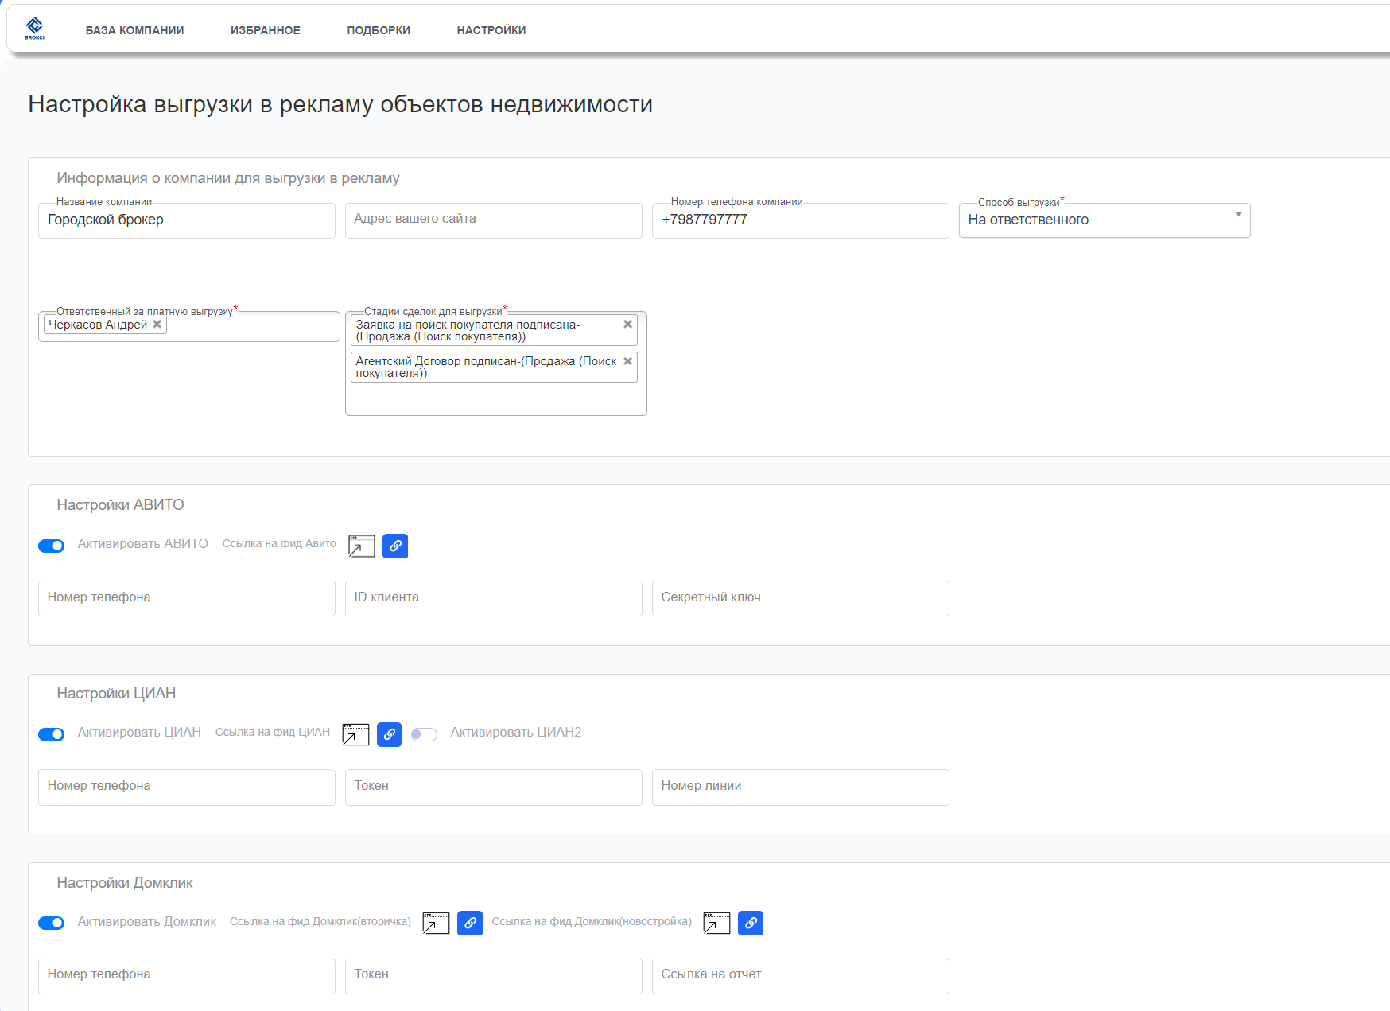
Task: Enable the Активировать ЦИАН2 toggle
Action: pos(424,734)
